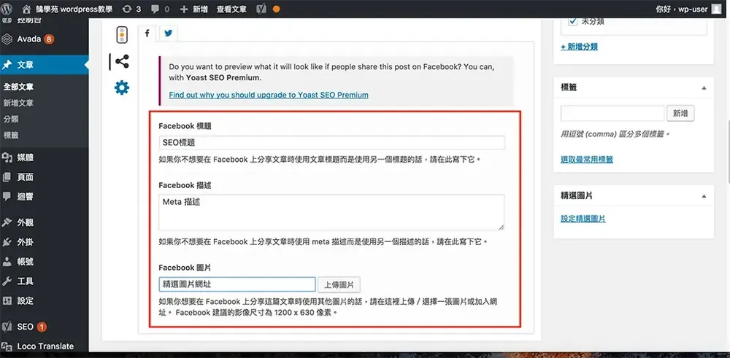Switch to the Facebook tab
The height and width of the screenshot is (358, 730).
tap(147, 33)
